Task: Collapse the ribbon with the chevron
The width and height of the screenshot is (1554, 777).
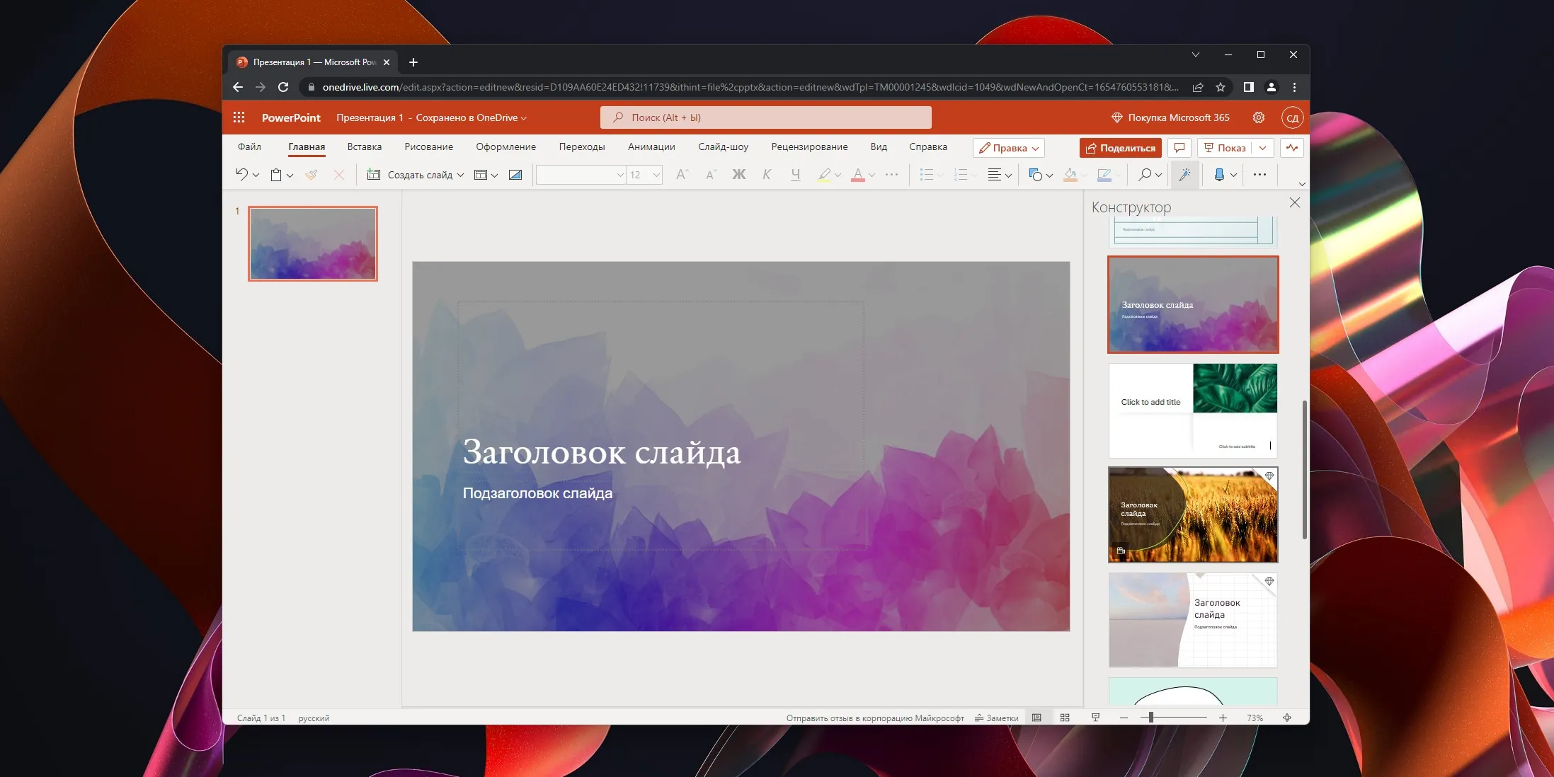Action: tap(1301, 184)
